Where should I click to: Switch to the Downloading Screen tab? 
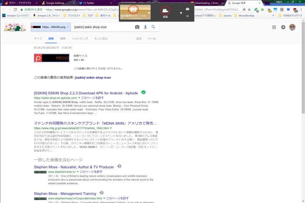click(x=207, y=3)
